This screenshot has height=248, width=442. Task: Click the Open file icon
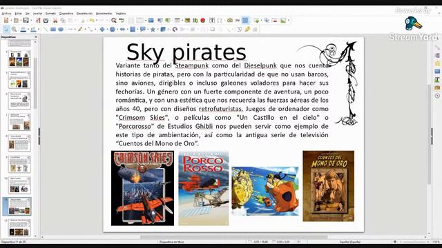(16, 20)
